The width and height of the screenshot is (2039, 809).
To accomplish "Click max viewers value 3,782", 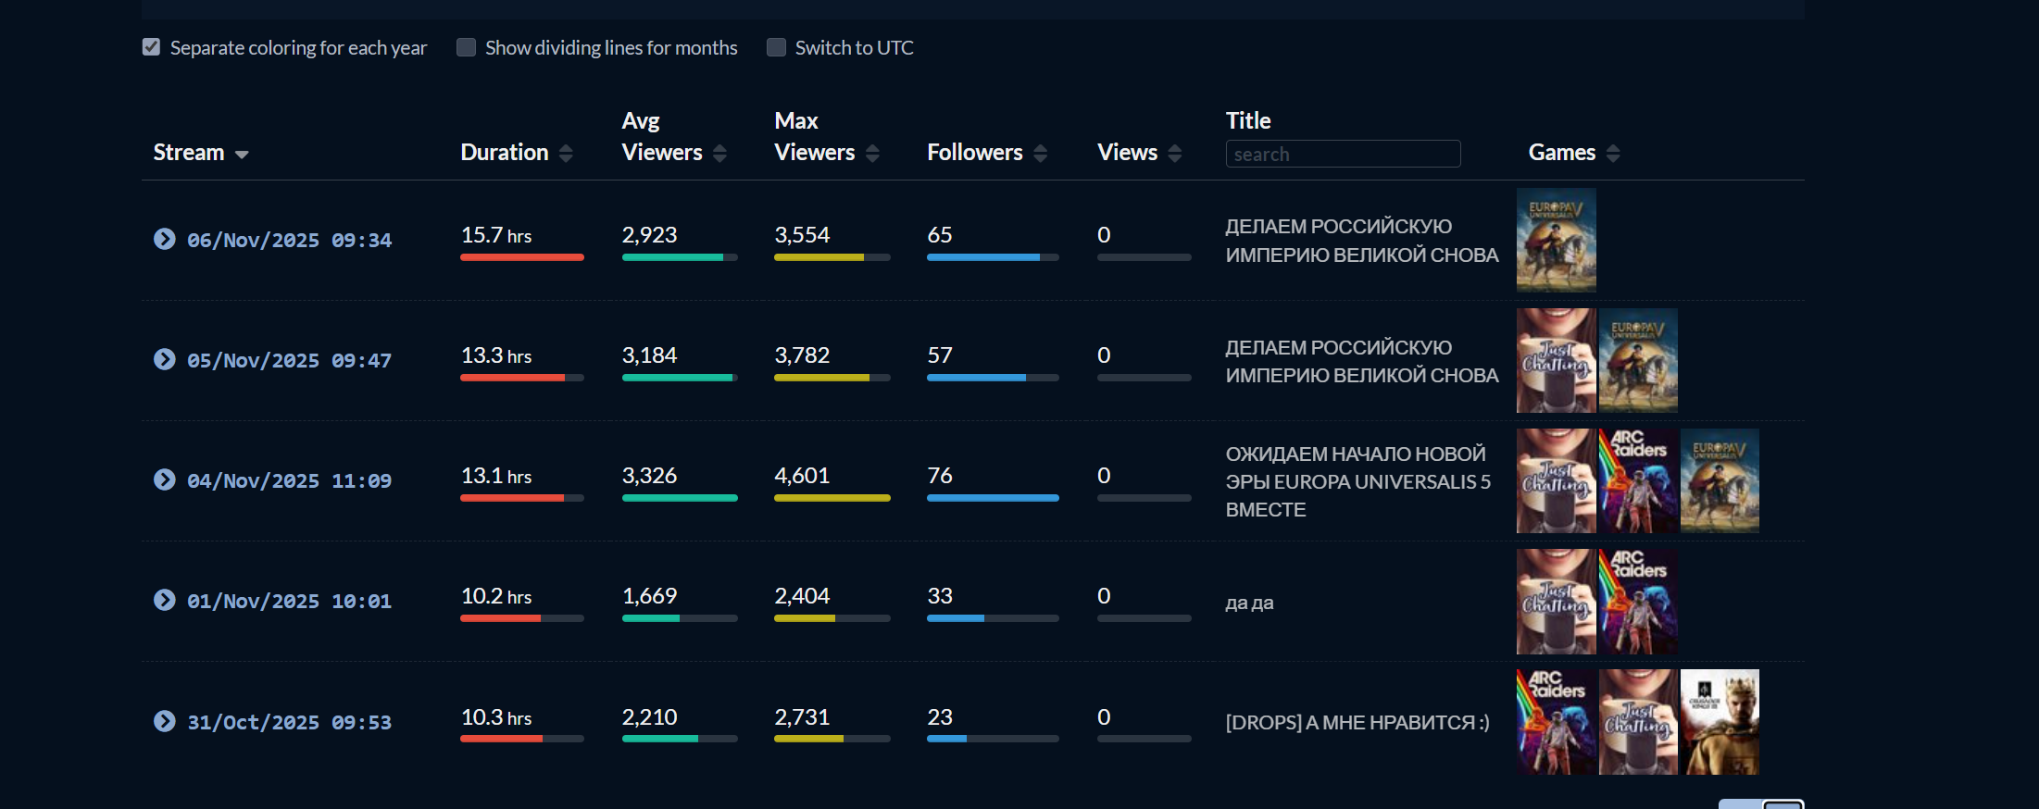I will 802,355.
